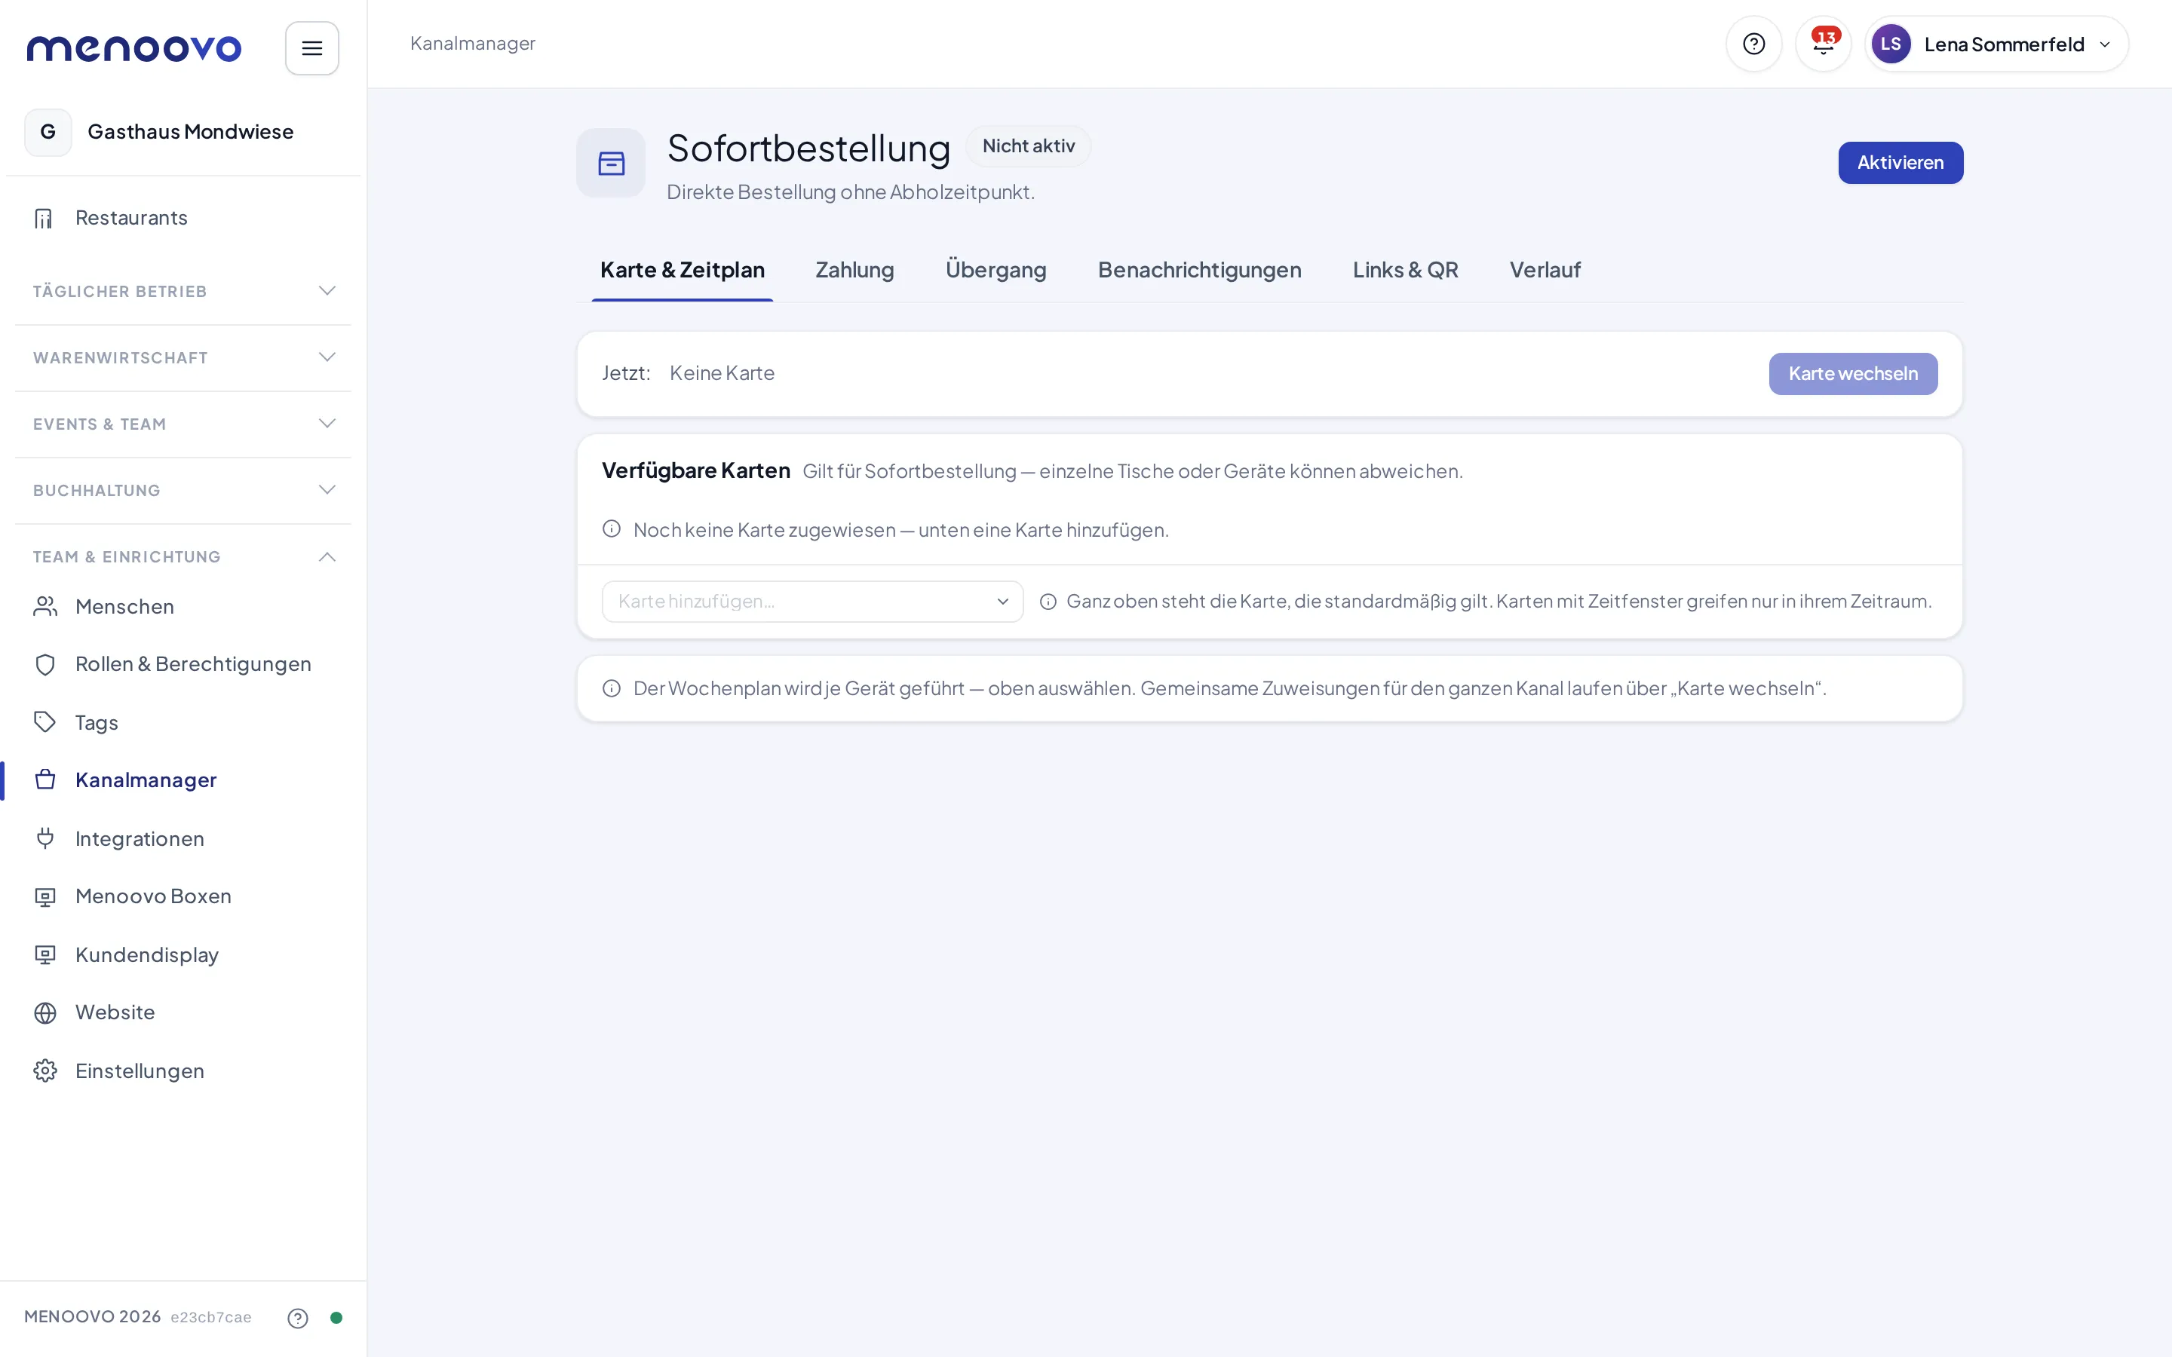Click the Kundendisplay monitor icon
This screenshot has width=2172, height=1357.
pos(45,954)
